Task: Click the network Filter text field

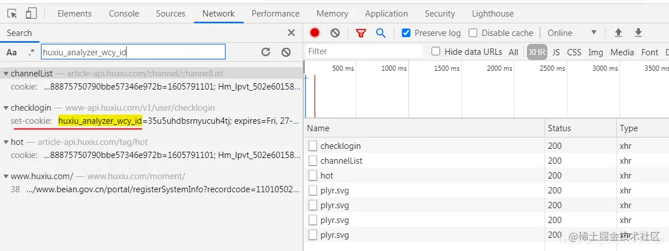Action: pos(364,51)
